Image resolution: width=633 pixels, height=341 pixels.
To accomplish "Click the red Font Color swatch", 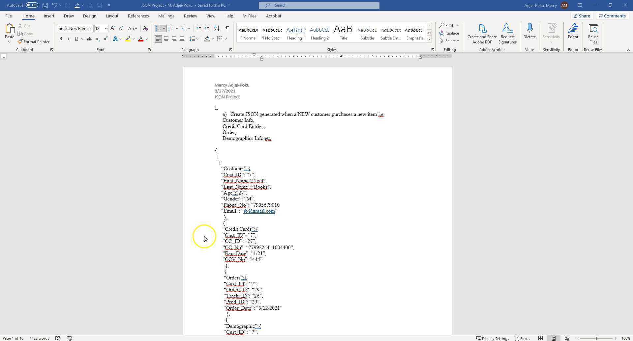I will [141, 39].
